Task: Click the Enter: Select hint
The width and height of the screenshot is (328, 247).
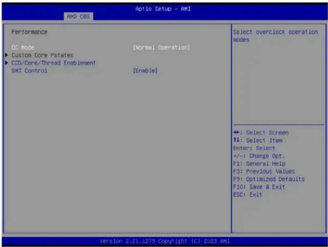Action: (x=254, y=148)
